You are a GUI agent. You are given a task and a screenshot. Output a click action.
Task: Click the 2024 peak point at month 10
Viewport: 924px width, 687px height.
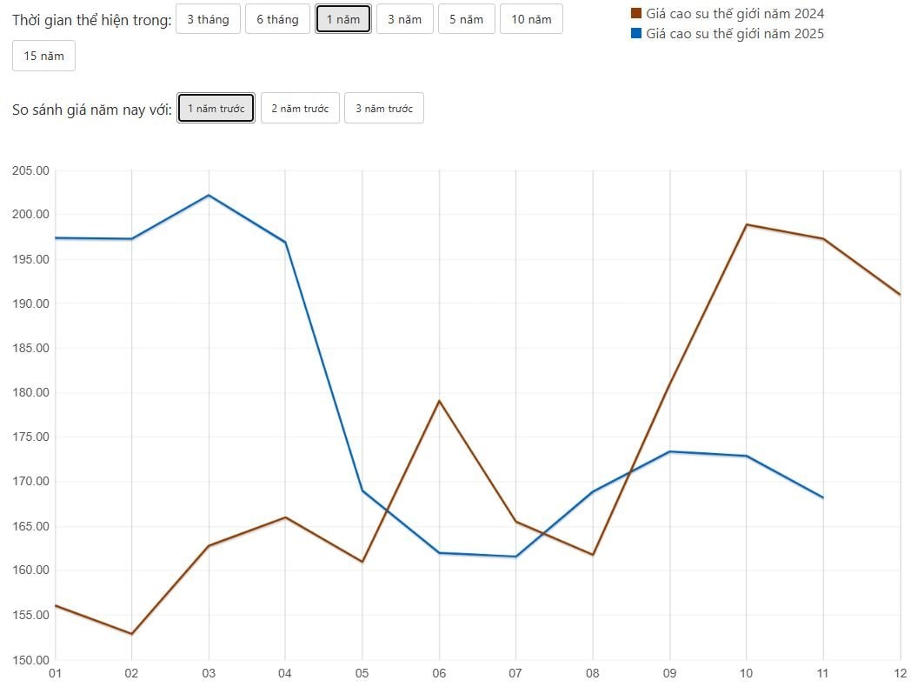(746, 224)
